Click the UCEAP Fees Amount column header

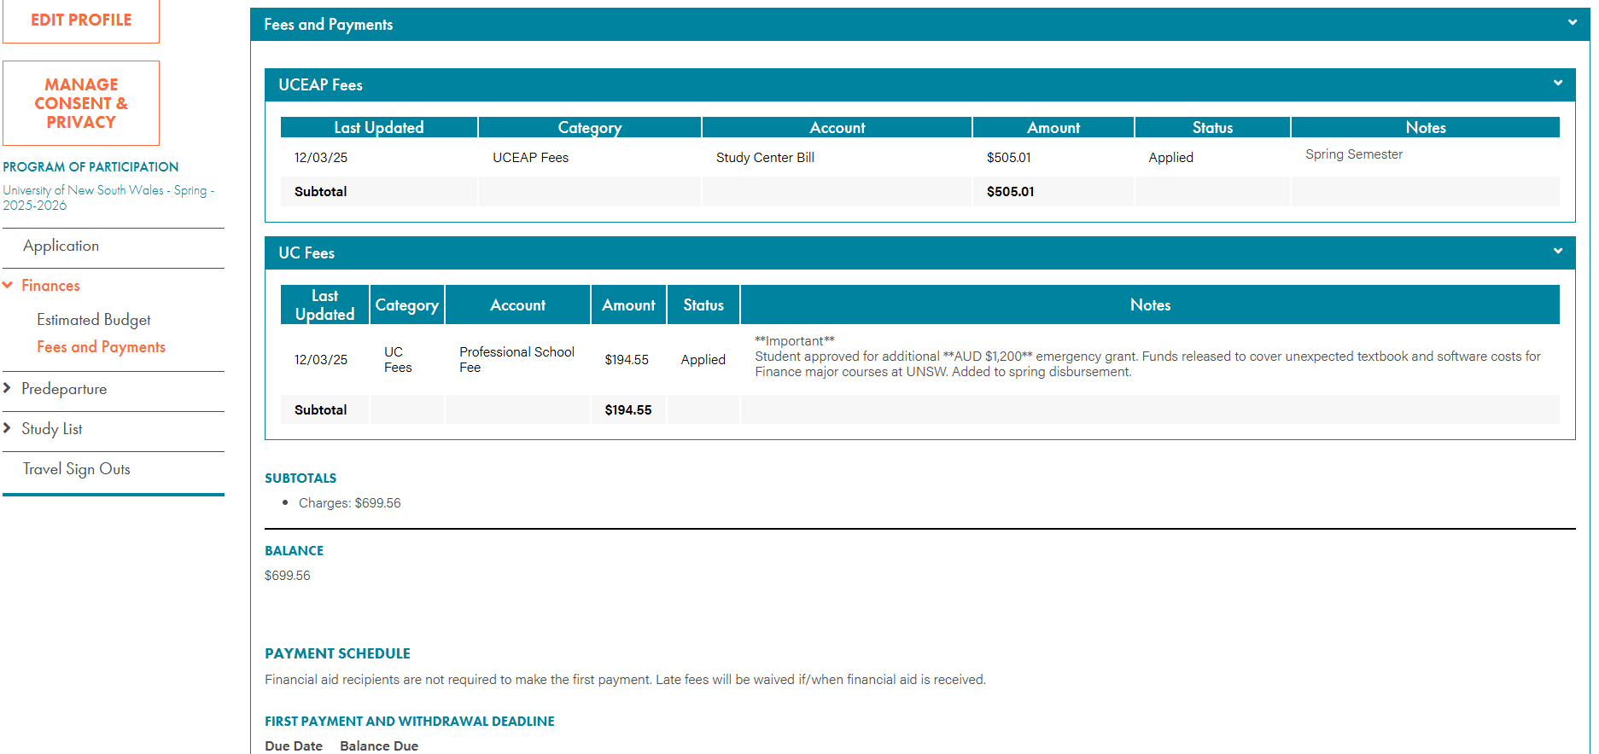(x=1053, y=127)
